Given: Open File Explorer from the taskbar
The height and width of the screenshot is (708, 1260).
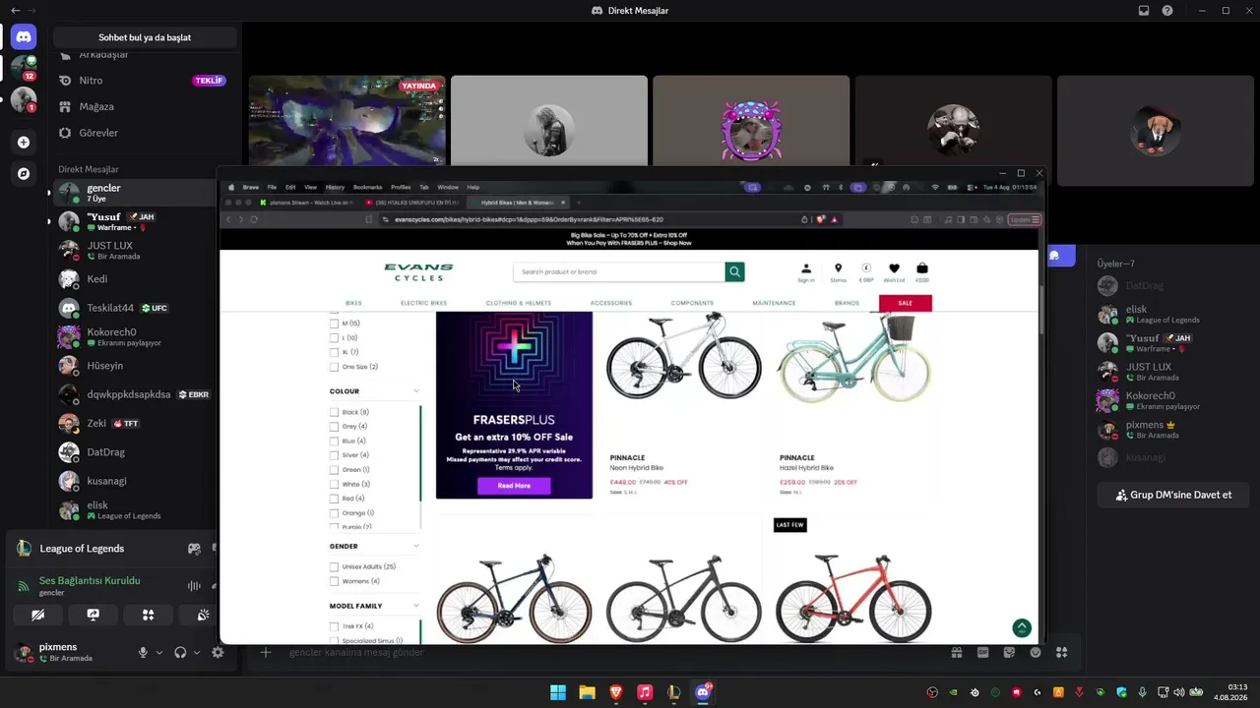Looking at the screenshot, I should pyautogui.click(x=587, y=692).
